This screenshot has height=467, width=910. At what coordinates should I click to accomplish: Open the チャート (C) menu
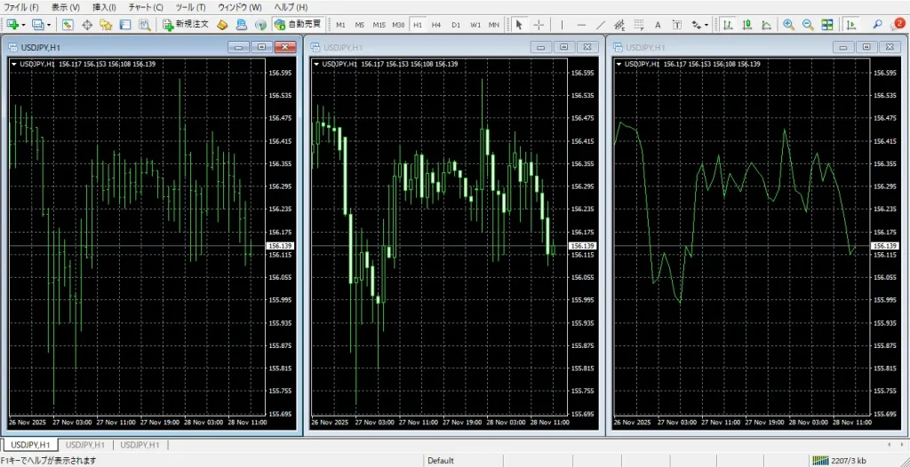[x=146, y=7]
